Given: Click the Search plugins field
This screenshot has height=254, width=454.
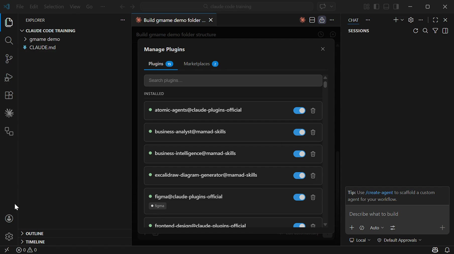Looking at the screenshot, I should (x=233, y=81).
